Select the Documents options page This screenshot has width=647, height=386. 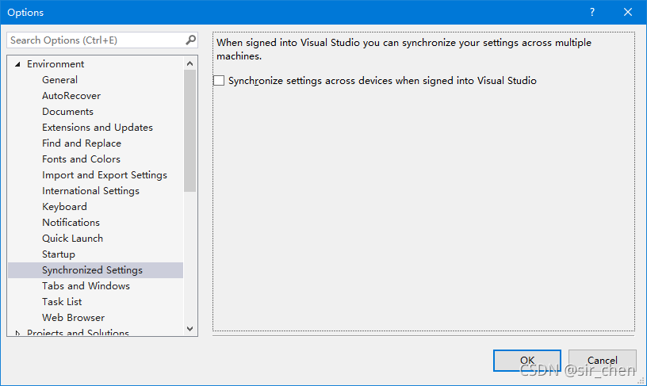point(67,111)
